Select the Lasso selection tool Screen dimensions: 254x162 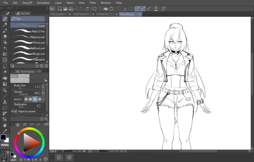point(5,66)
